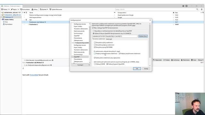Click the Przekaż forward button
205x115 pixels.
pyautogui.click(x=166, y=60)
